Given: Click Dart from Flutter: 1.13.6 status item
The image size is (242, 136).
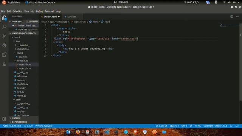Looking at the screenshot, I should click(215, 126).
